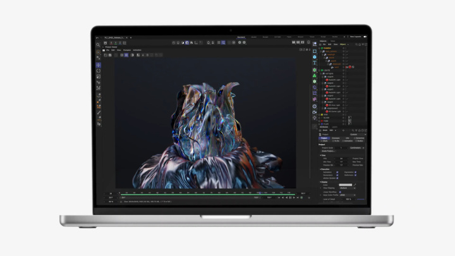Select the Rotate tool
This screenshot has width=455, height=256.
point(99,71)
